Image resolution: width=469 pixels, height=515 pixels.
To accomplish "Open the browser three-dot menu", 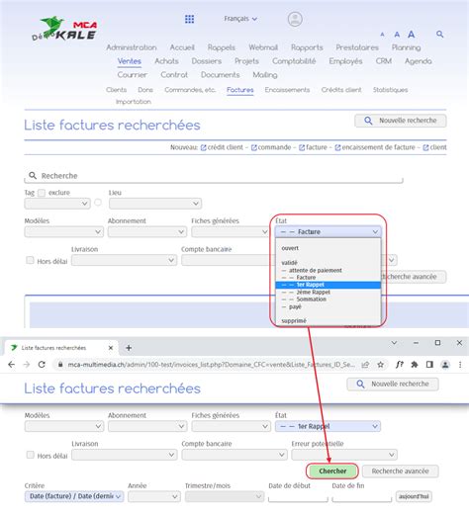I will (460, 365).
